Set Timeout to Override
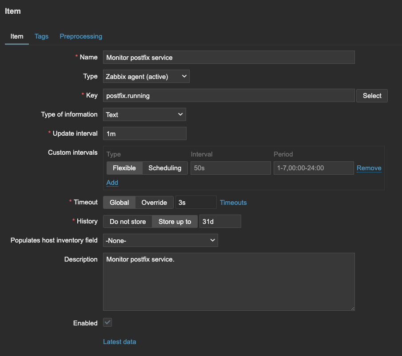This screenshot has height=356, width=402. (154, 203)
